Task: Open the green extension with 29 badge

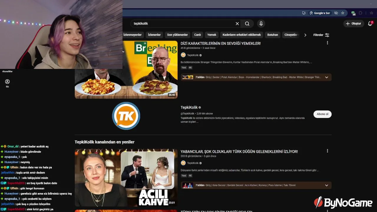Action: click(353, 13)
